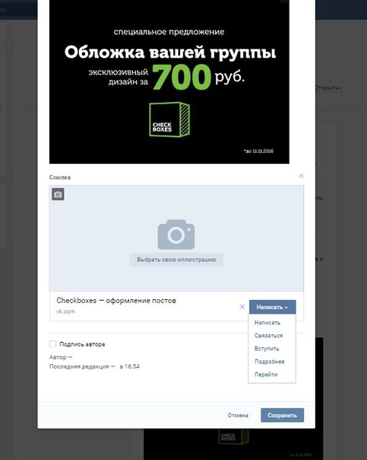
Task: Toggle the Подпись автора checkbox
Action: point(52,343)
